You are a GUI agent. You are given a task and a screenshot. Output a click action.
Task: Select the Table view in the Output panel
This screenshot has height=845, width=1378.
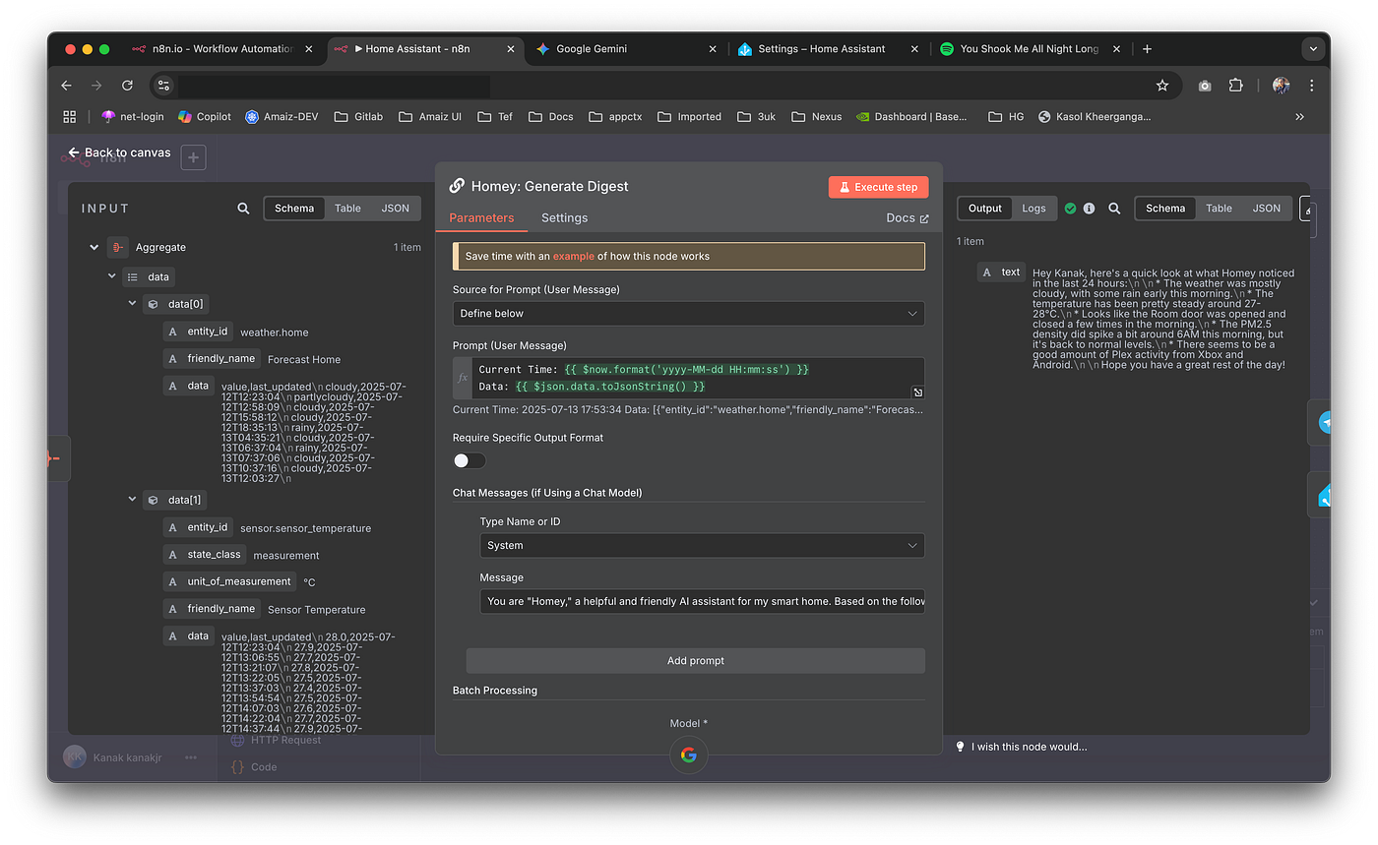pyautogui.click(x=1219, y=208)
